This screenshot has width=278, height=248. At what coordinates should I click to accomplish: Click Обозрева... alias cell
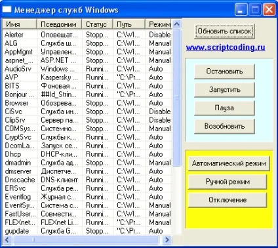[59, 103]
